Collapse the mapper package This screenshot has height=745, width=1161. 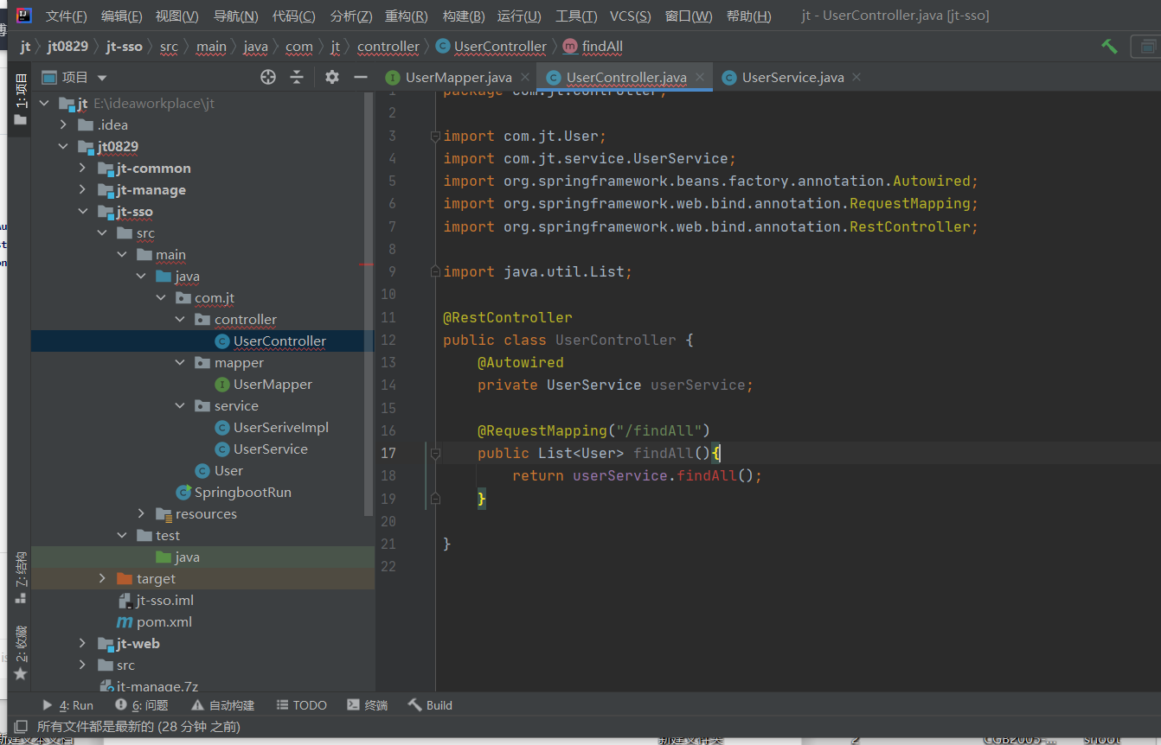tap(180, 363)
